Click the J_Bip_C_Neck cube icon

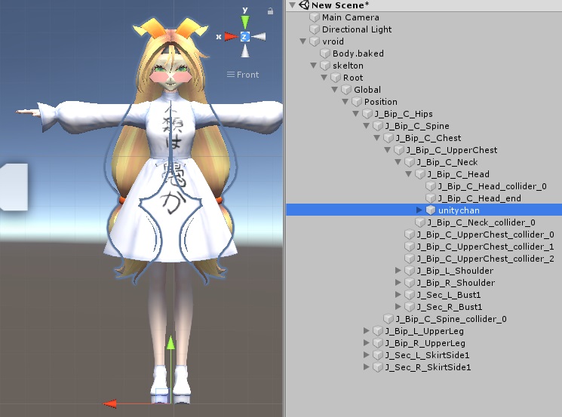(x=410, y=162)
